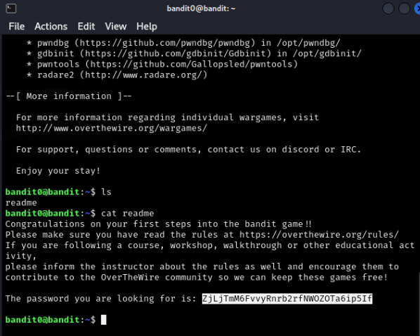Open the View menu
This screenshot has width=420, height=336.
(116, 27)
